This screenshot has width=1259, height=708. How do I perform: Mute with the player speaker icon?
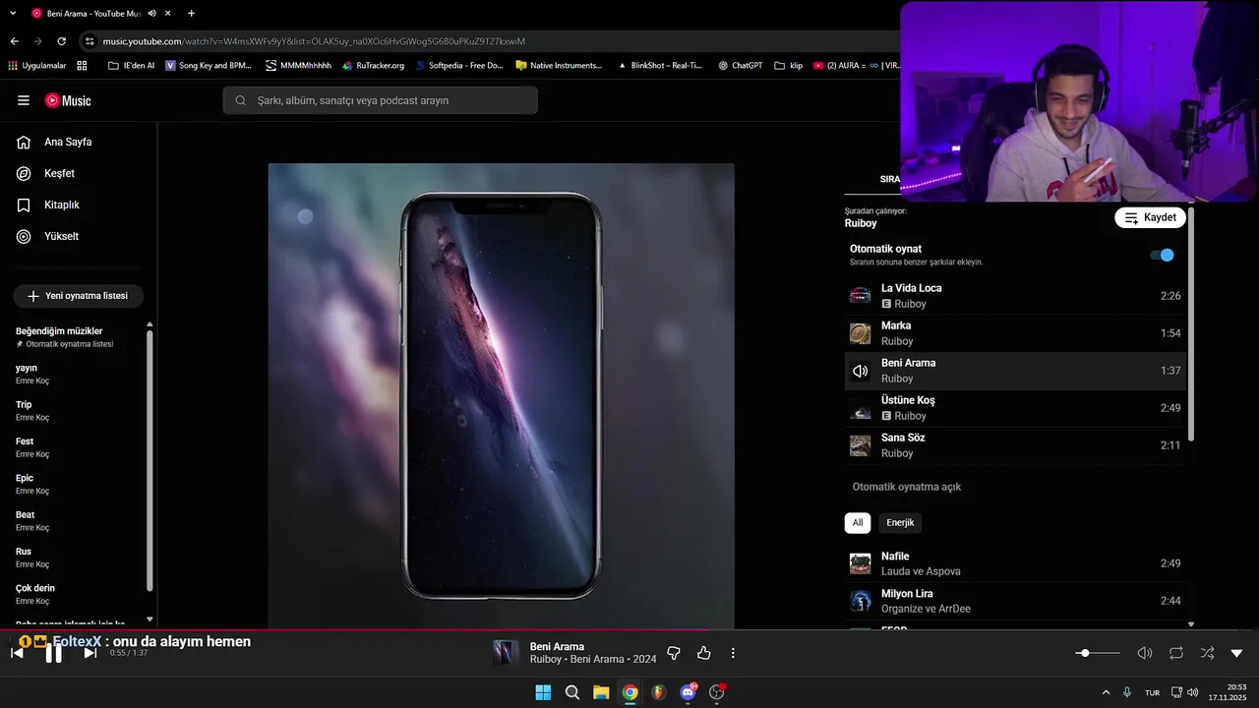[x=1145, y=653]
